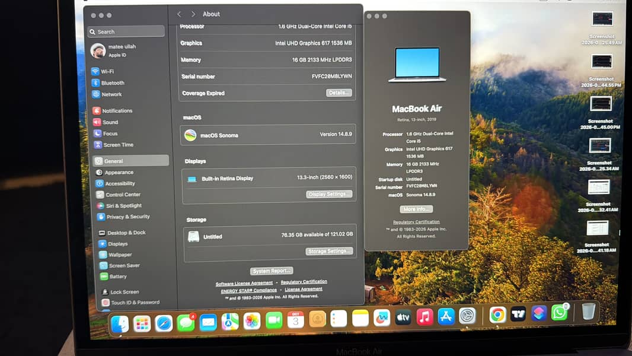Image resolution: width=632 pixels, height=356 pixels.
Task: Go forward using the toolbar chevron
Action: coord(193,14)
